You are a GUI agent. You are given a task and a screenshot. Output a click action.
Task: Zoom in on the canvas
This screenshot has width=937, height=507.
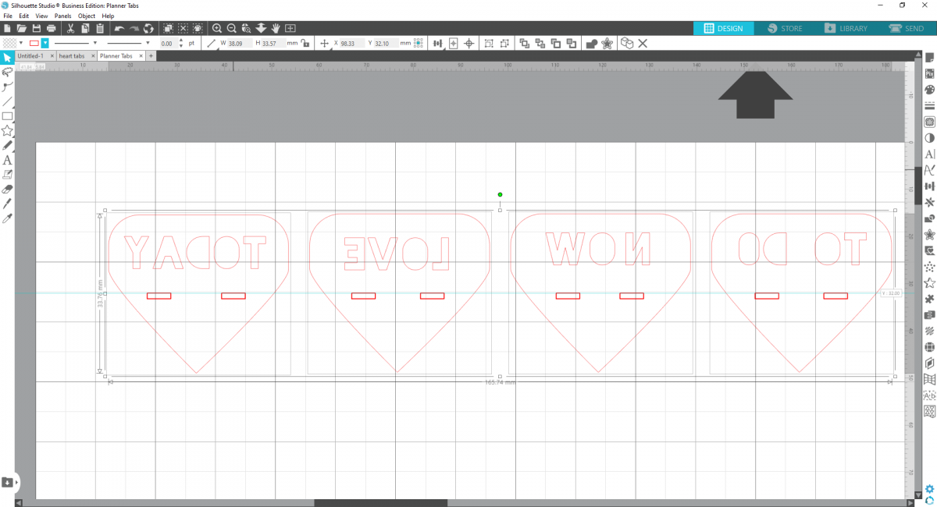(217, 28)
